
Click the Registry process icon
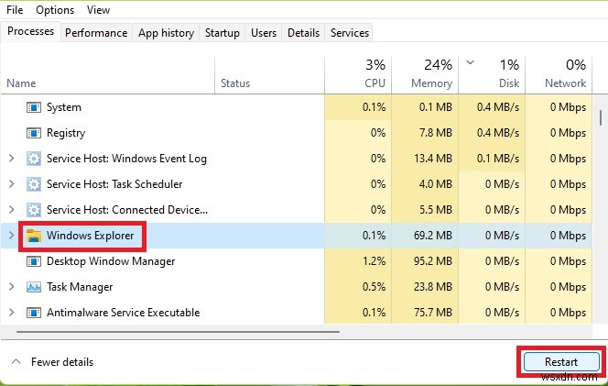click(x=34, y=133)
